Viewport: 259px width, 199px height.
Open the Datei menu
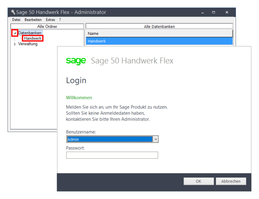(16, 20)
